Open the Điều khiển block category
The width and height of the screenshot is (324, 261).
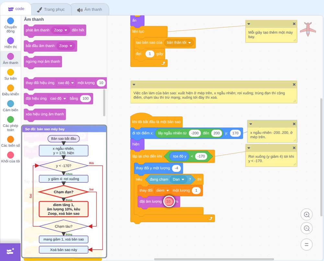coord(10,90)
